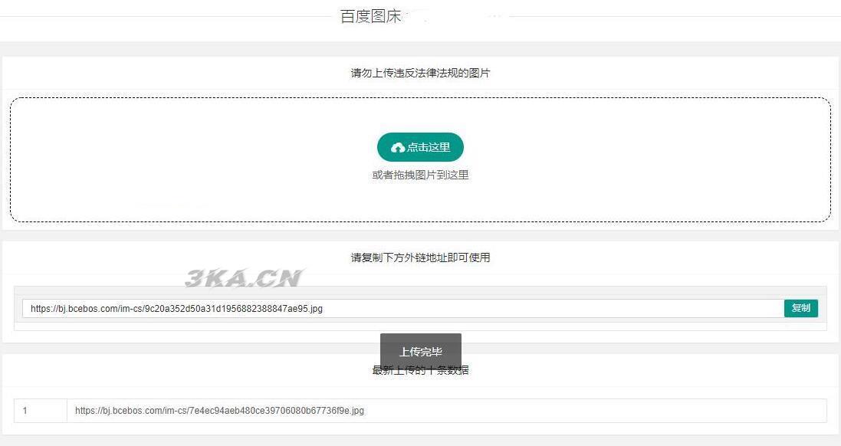Click the cloud upload icon
The width and height of the screenshot is (841, 446).
(x=397, y=147)
